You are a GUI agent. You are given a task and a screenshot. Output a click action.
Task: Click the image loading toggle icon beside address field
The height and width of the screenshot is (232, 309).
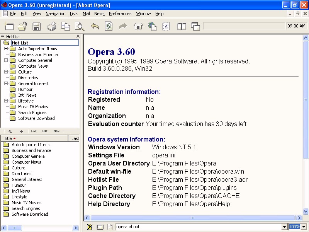pos(100,227)
